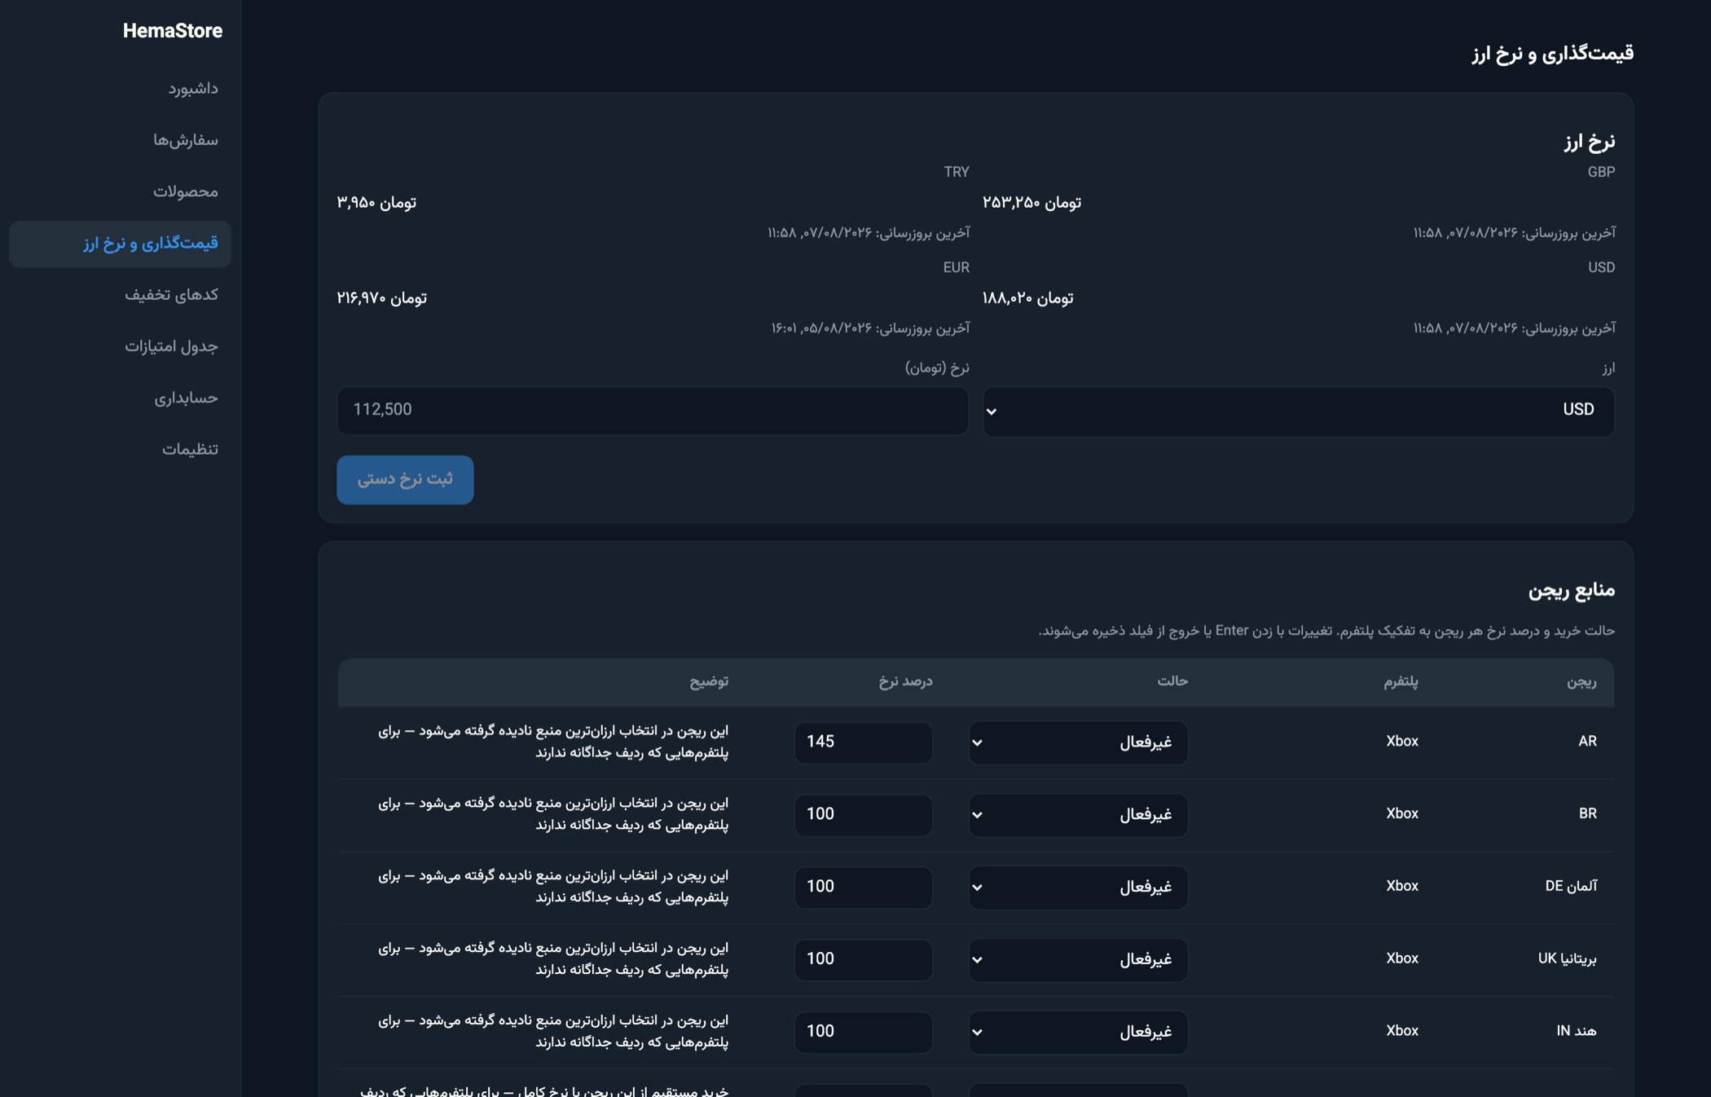The image size is (1711, 1097).
Task: Open the حالت dropdown for بریتانیا UK row
Action: pyautogui.click(x=1077, y=959)
